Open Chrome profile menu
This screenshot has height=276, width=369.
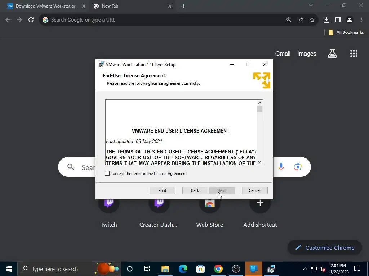coord(350,20)
